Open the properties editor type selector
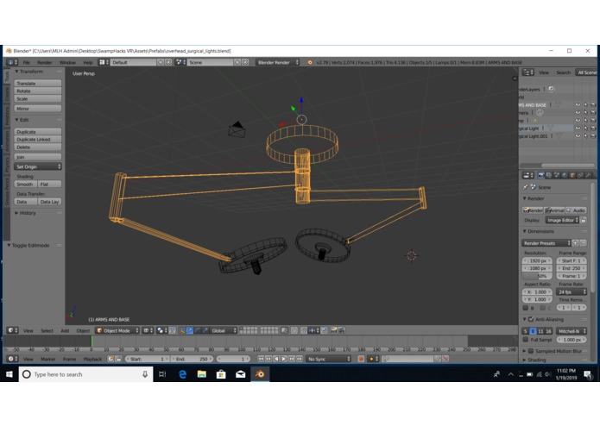Viewport: 600px width, 426px height. (x=528, y=175)
